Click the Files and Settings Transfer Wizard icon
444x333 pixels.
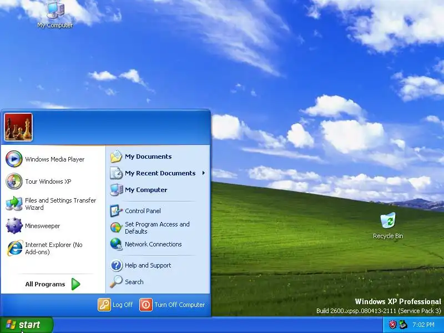pyautogui.click(x=14, y=204)
